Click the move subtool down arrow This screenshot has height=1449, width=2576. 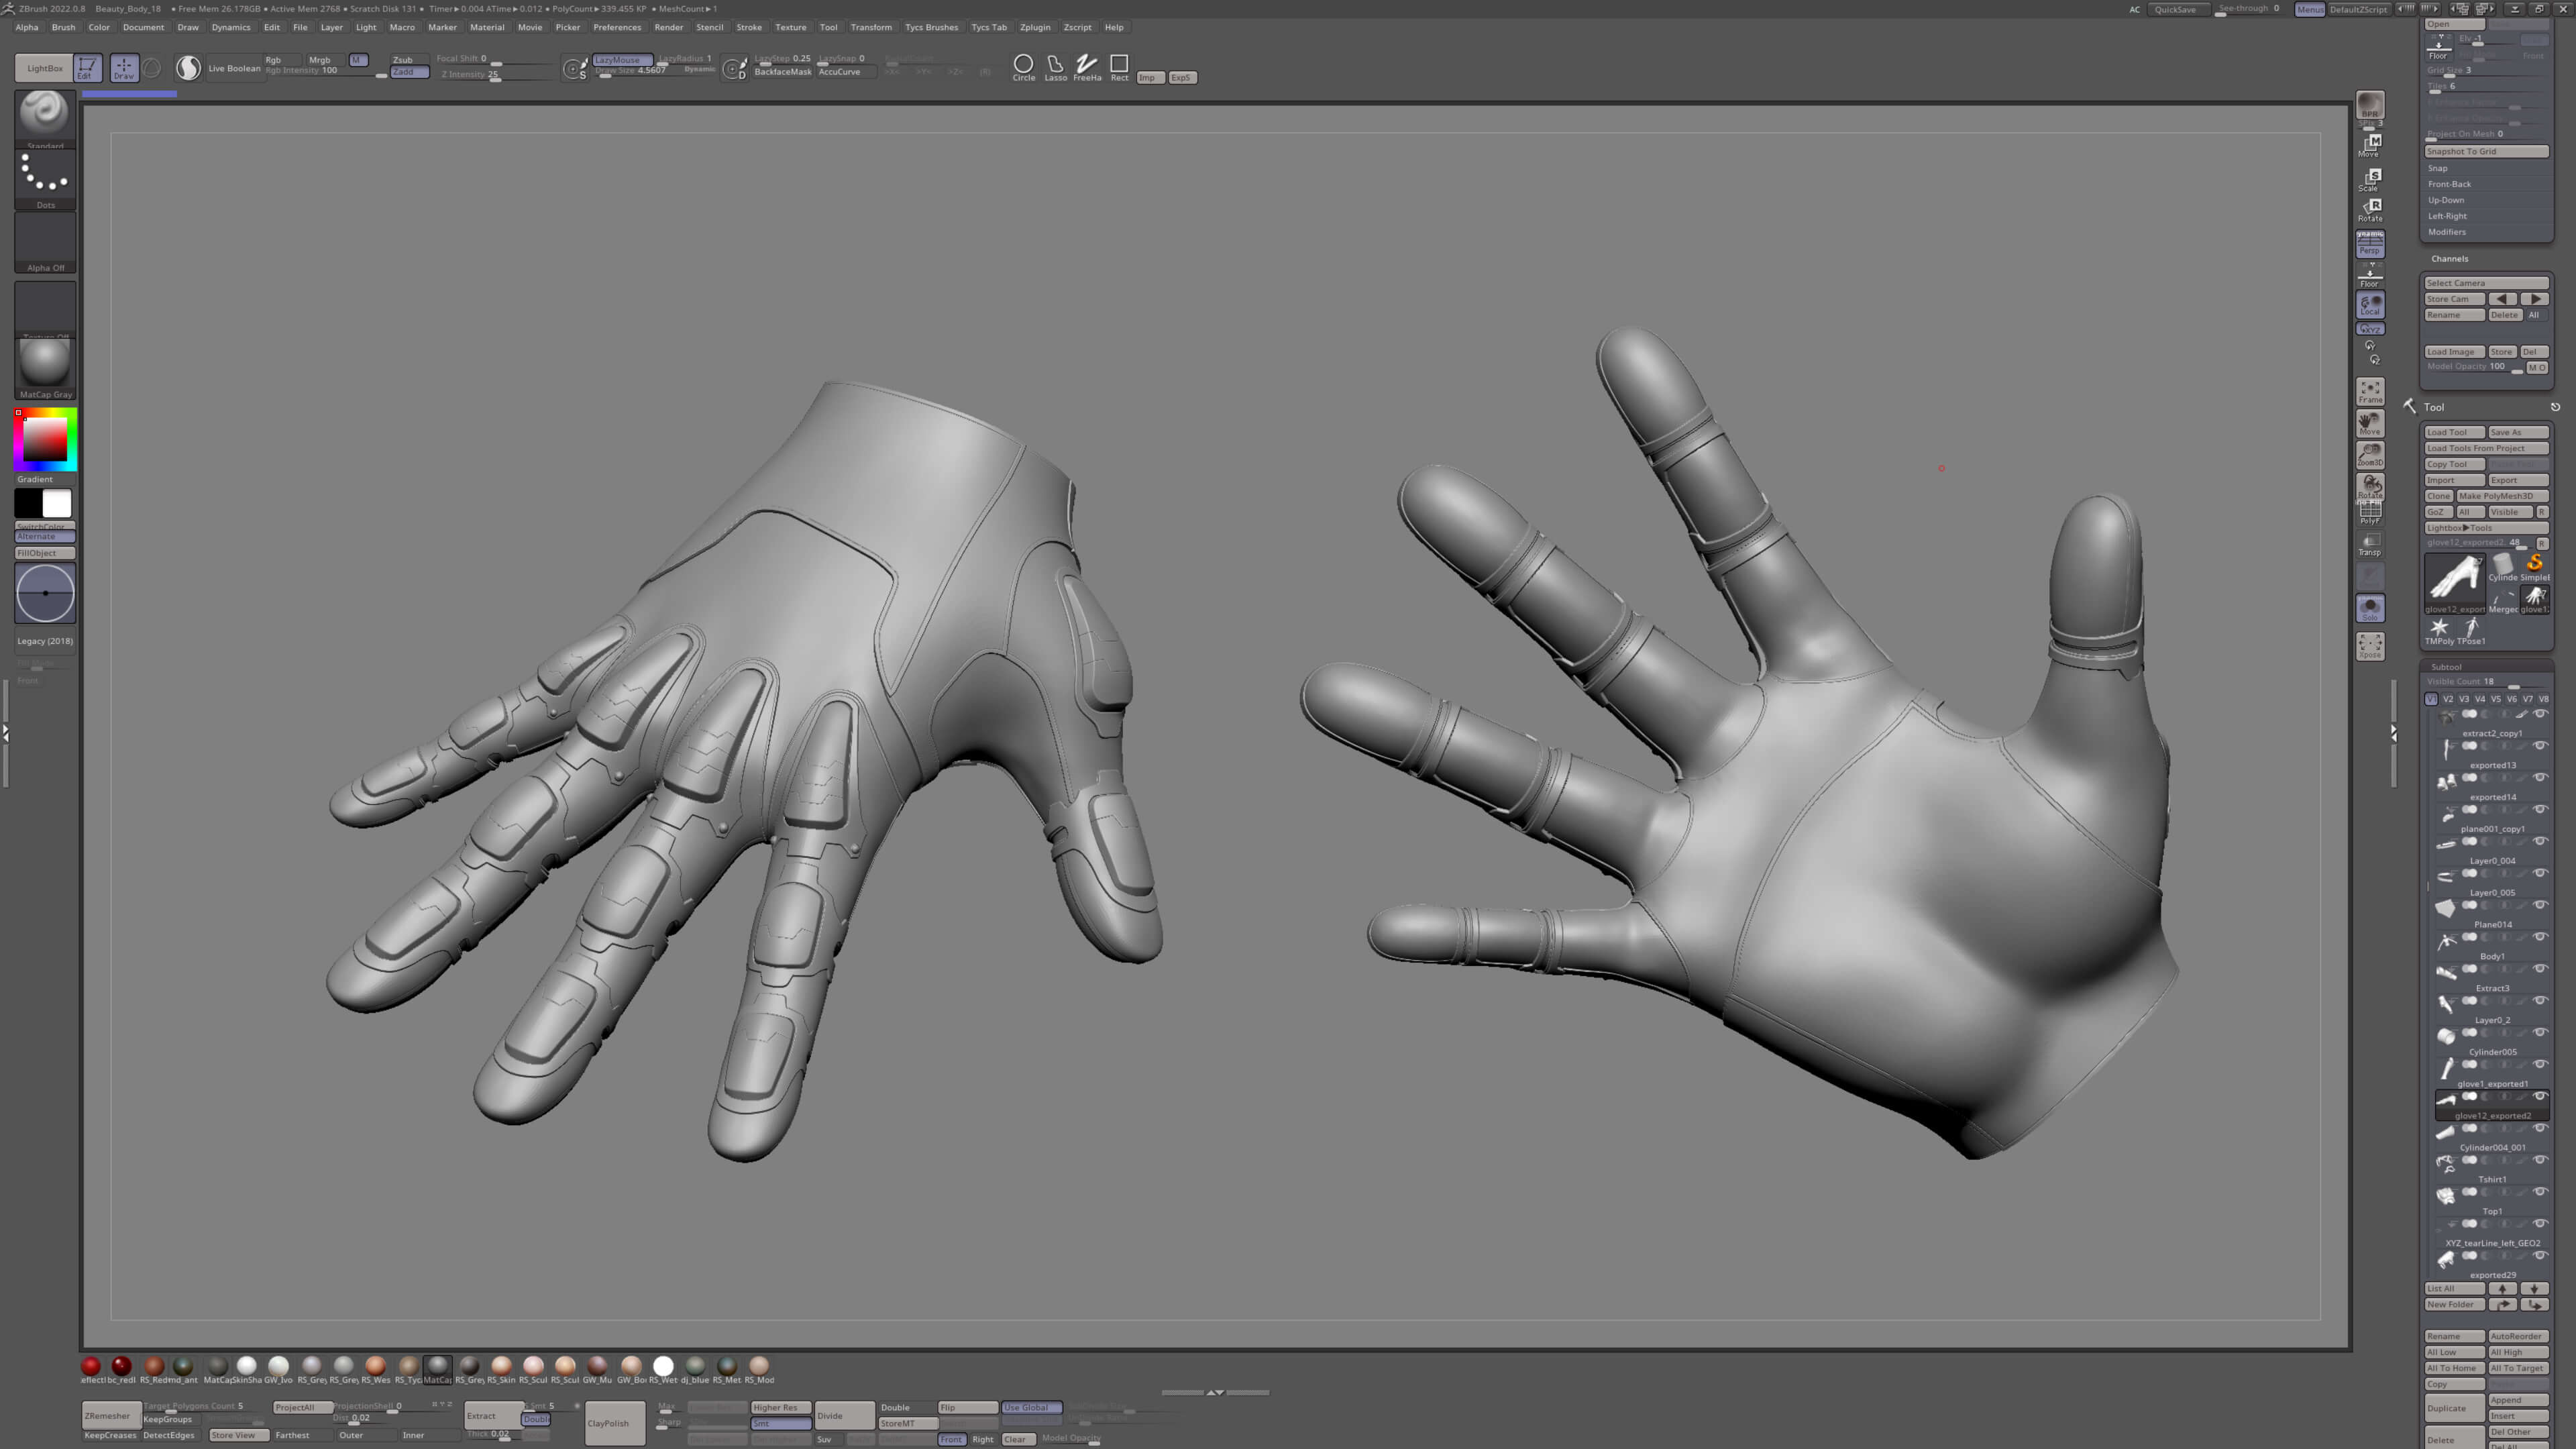coord(2534,1288)
